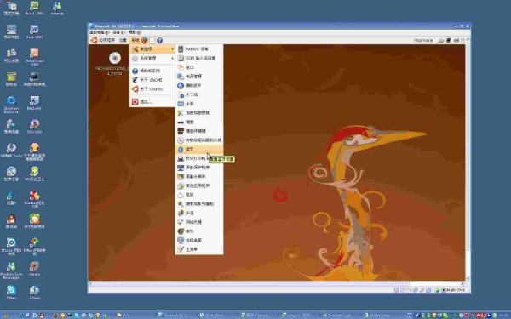The width and height of the screenshot is (511, 319).
Task: Open 可移动驱动器和介质 removable drives and media settings
Action: click(x=199, y=140)
